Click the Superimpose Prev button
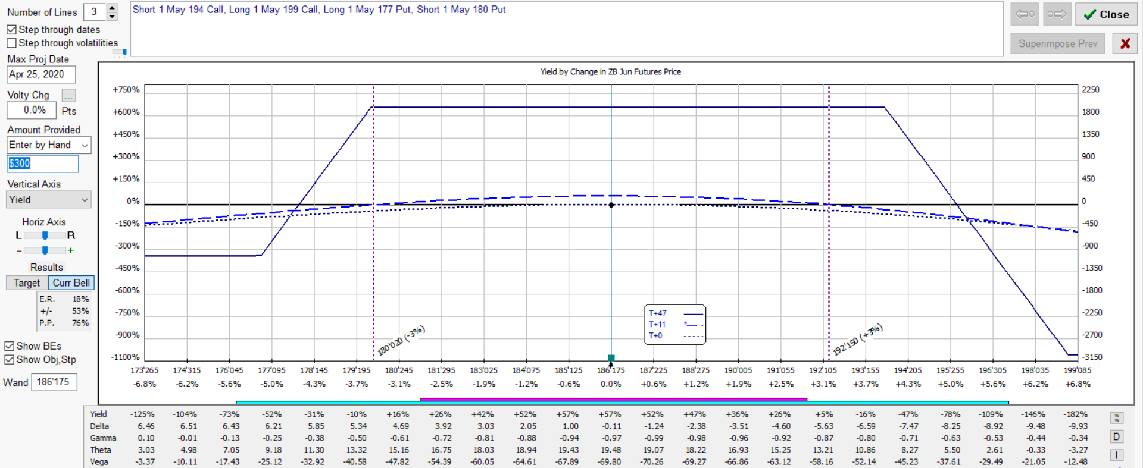This screenshot has width=1143, height=468. click(x=1057, y=43)
